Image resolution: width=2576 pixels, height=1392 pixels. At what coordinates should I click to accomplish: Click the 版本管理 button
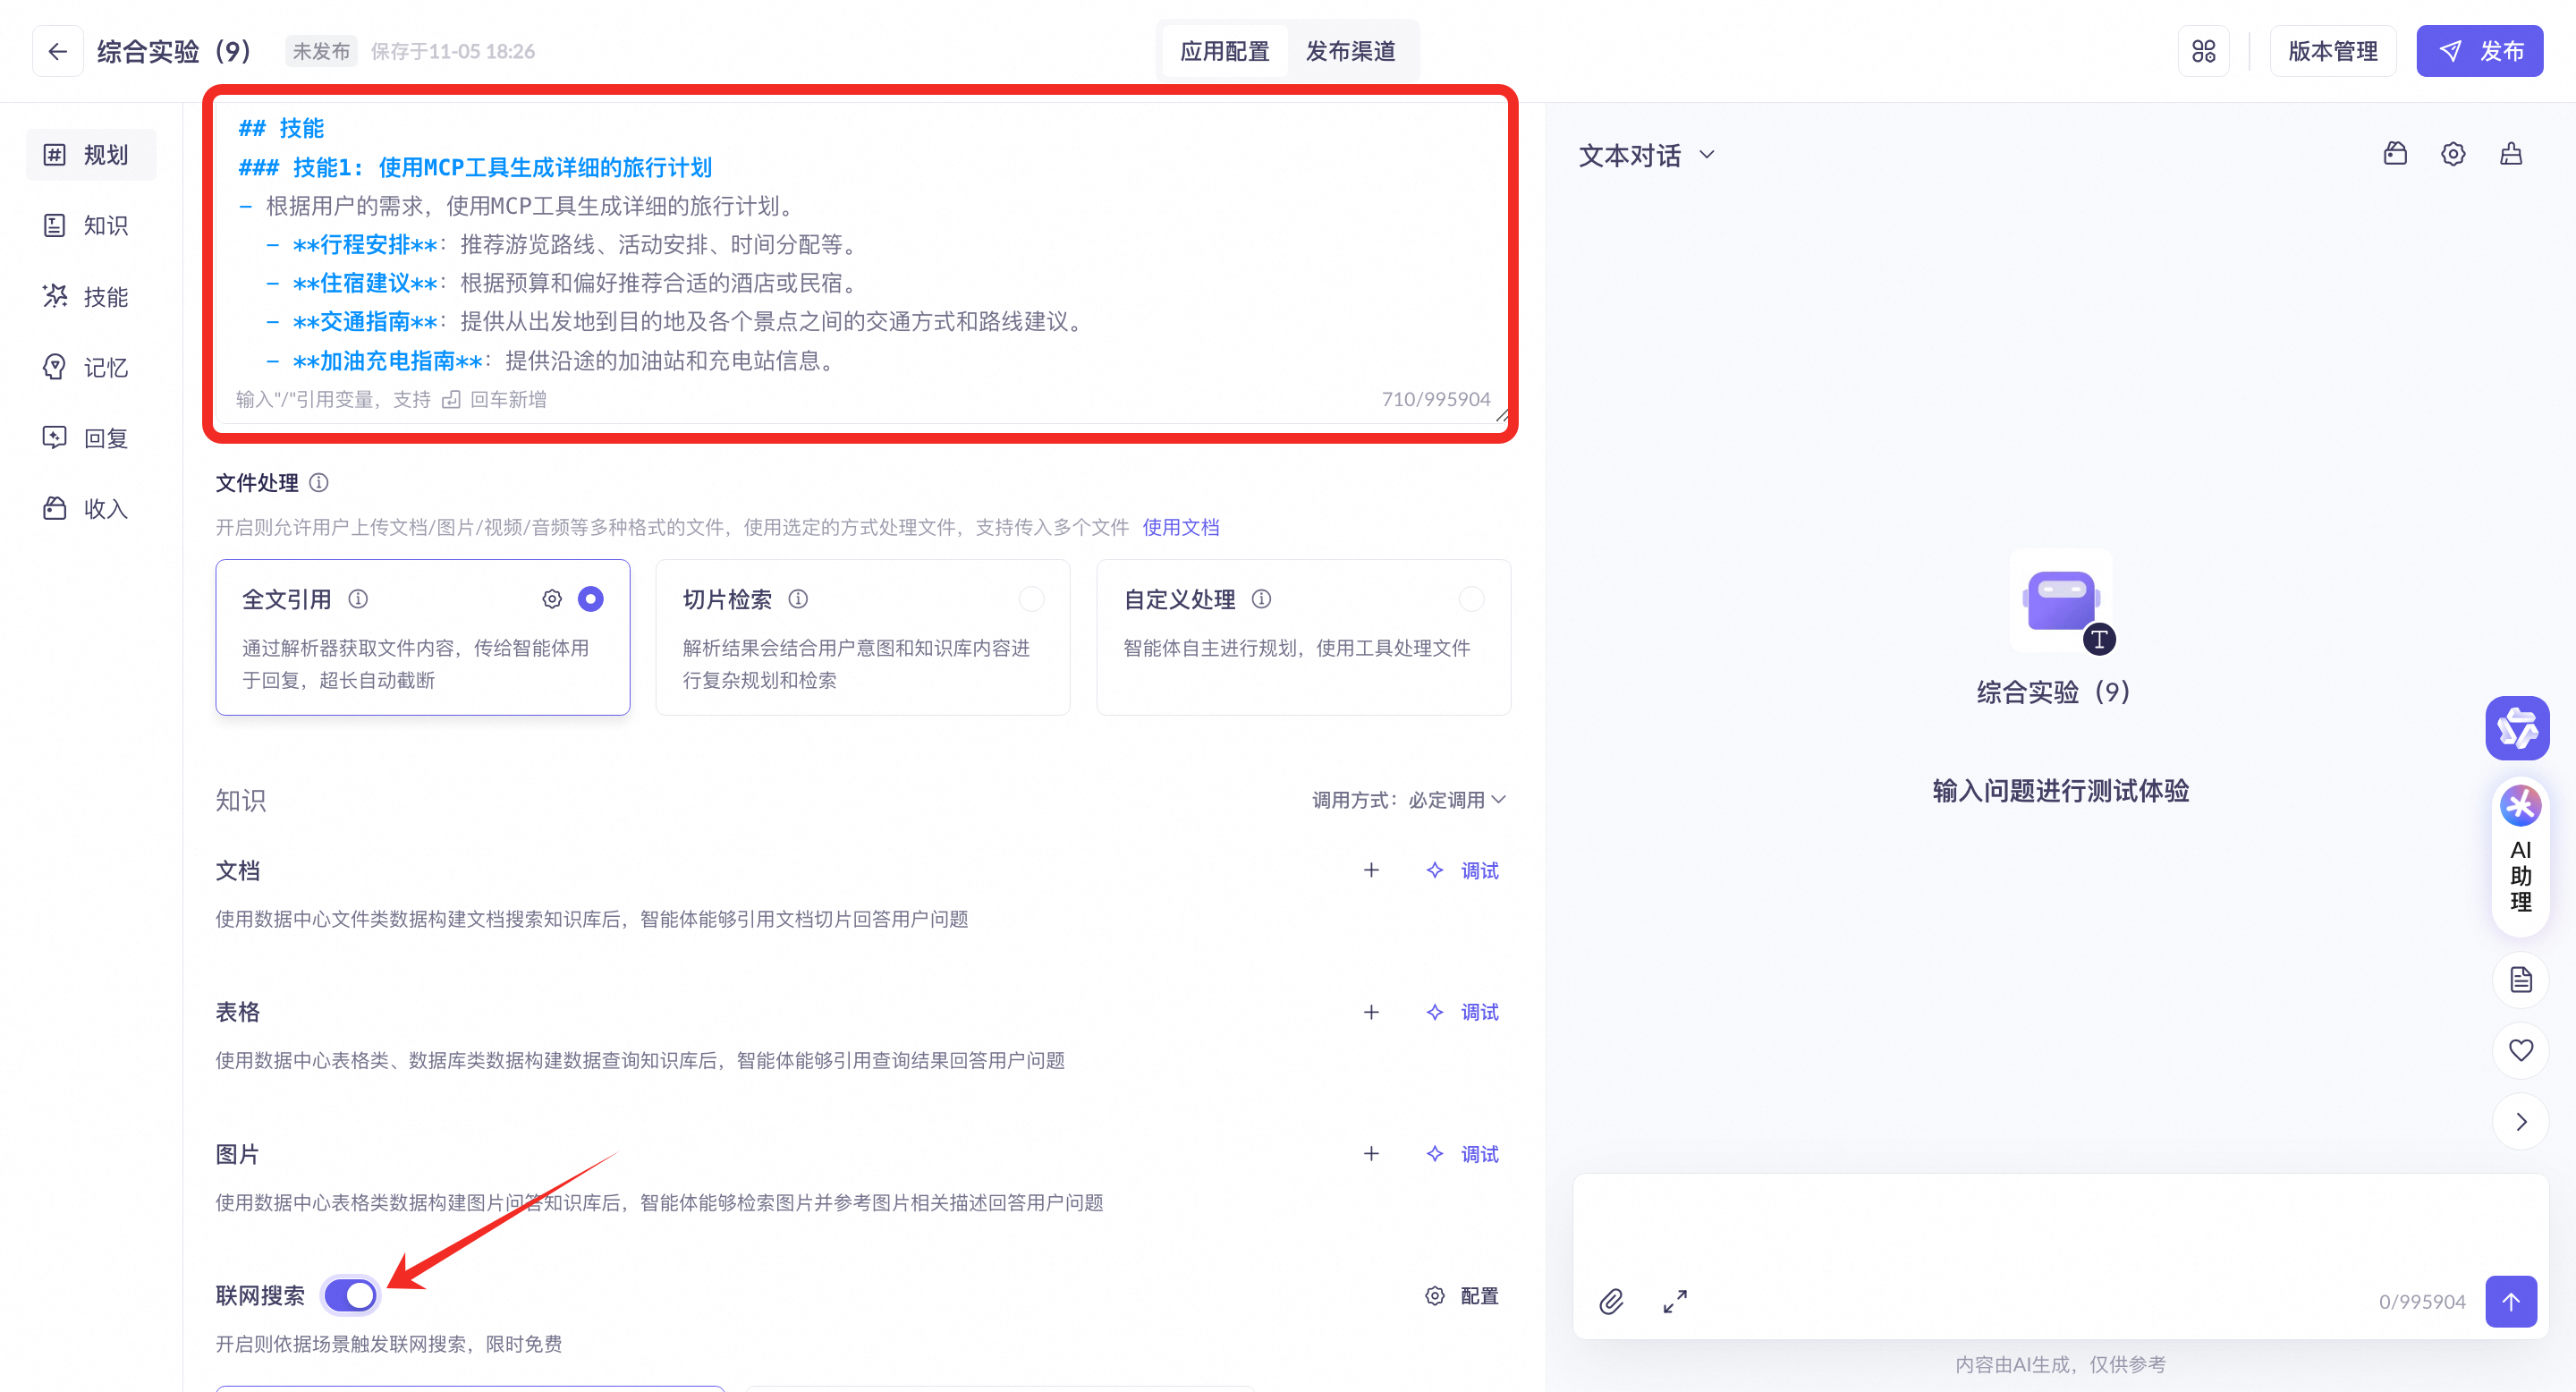[x=2332, y=51]
